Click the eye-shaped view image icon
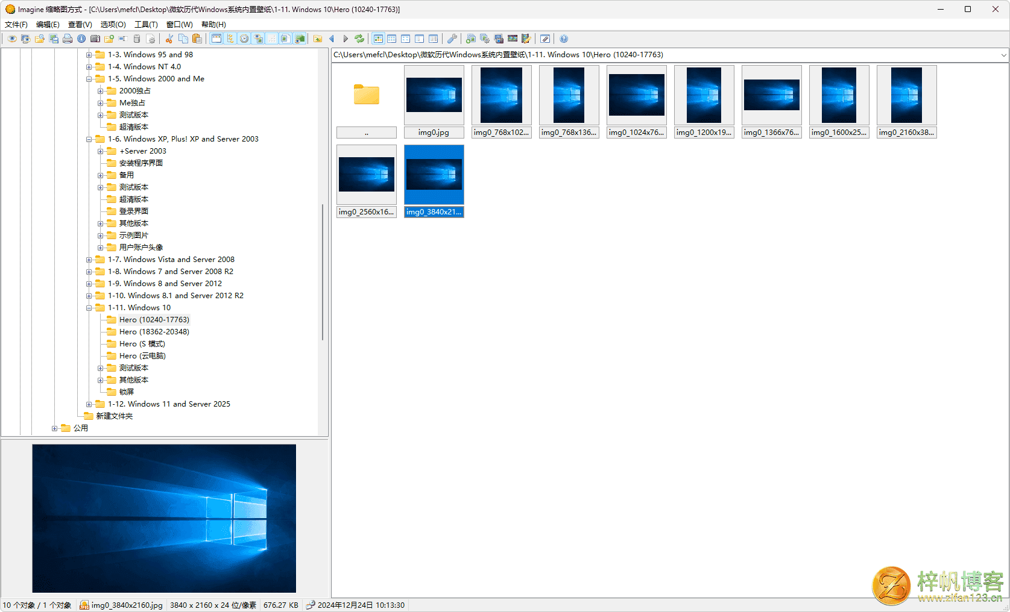Screen dimensions: 1010x612 tap(11, 39)
